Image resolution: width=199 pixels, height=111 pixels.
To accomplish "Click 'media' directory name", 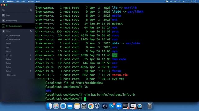I will click(116, 16).
